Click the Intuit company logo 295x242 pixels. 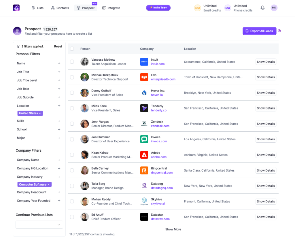pyautogui.click(x=144, y=62)
